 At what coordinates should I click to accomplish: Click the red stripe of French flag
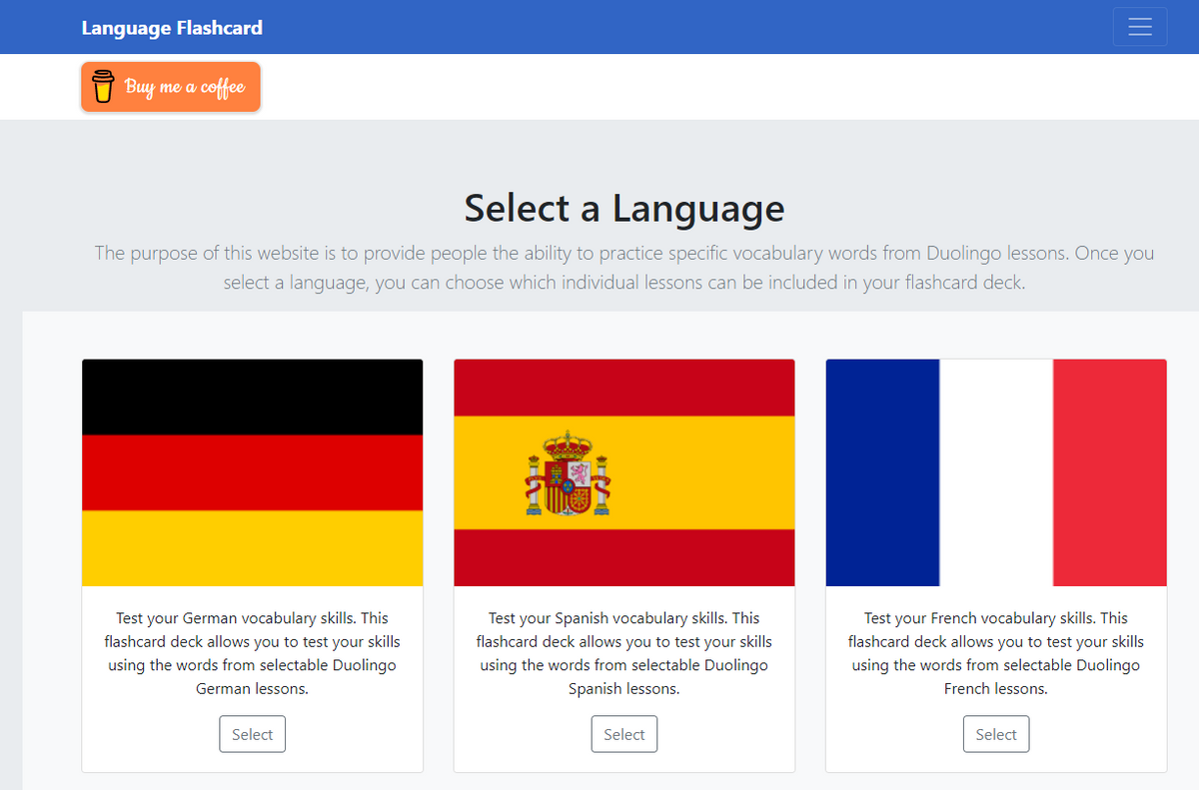coord(1109,472)
